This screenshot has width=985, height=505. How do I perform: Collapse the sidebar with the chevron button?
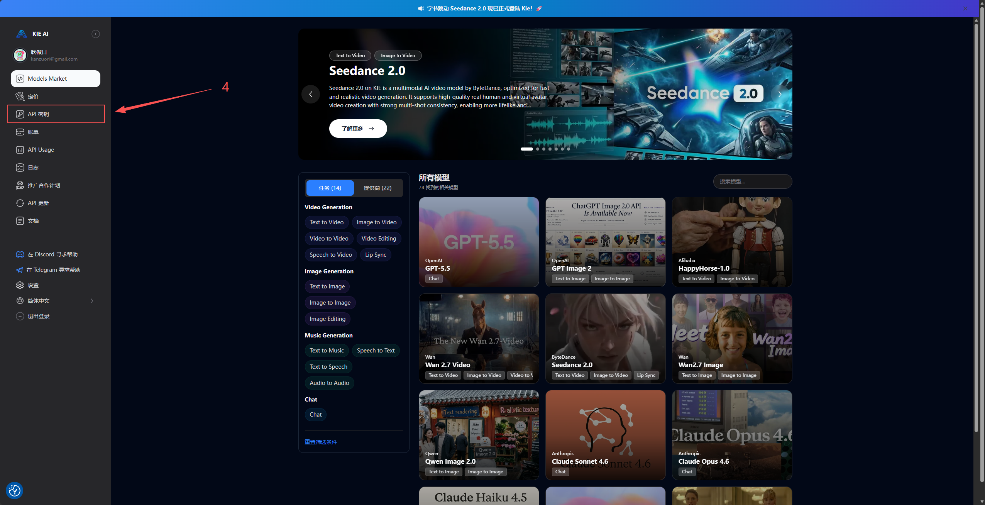[x=96, y=34]
